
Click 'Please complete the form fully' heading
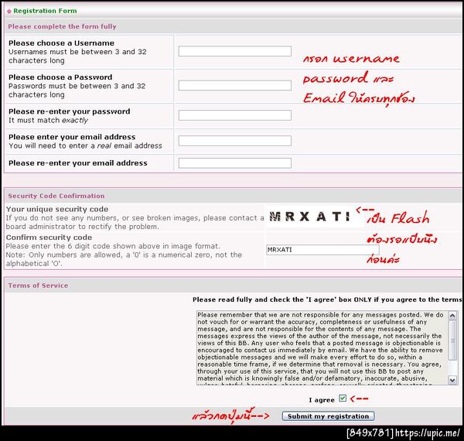(x=62, y=26)
